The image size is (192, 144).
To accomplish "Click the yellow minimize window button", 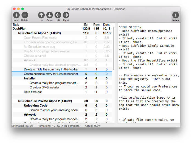I will [18, 9].
